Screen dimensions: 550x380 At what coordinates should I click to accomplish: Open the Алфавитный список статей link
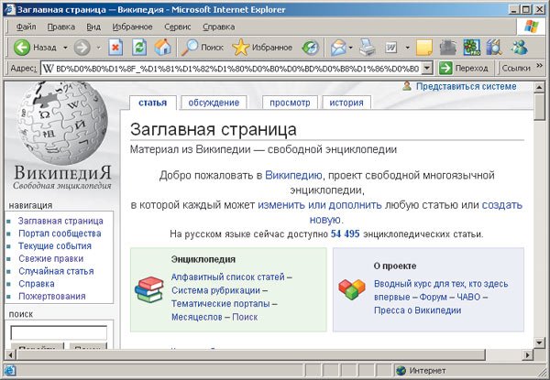(227, 276)
